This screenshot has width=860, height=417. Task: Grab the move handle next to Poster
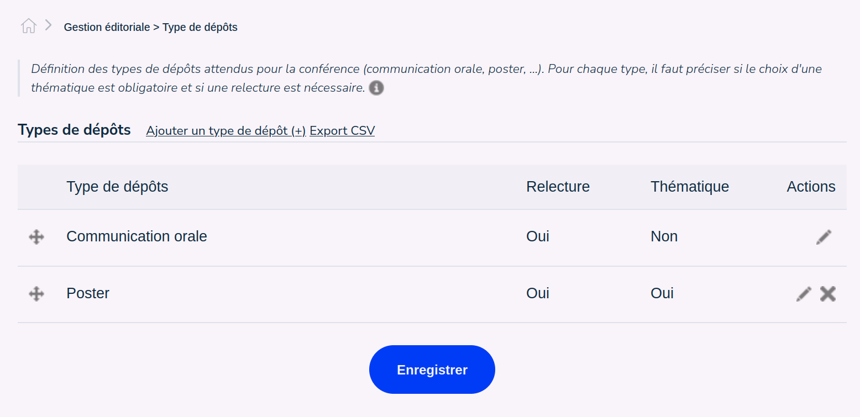click(36, 293)
